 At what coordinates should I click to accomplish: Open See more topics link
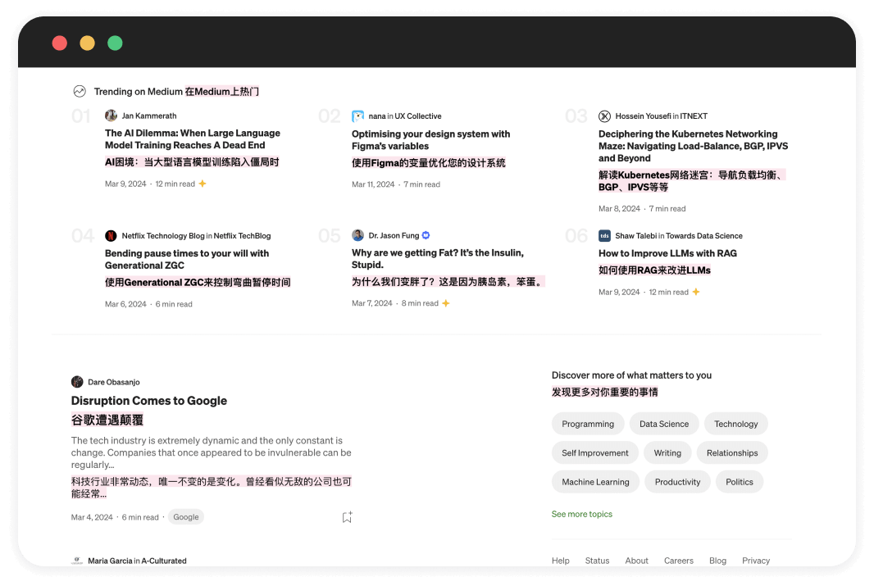point(582,514)
